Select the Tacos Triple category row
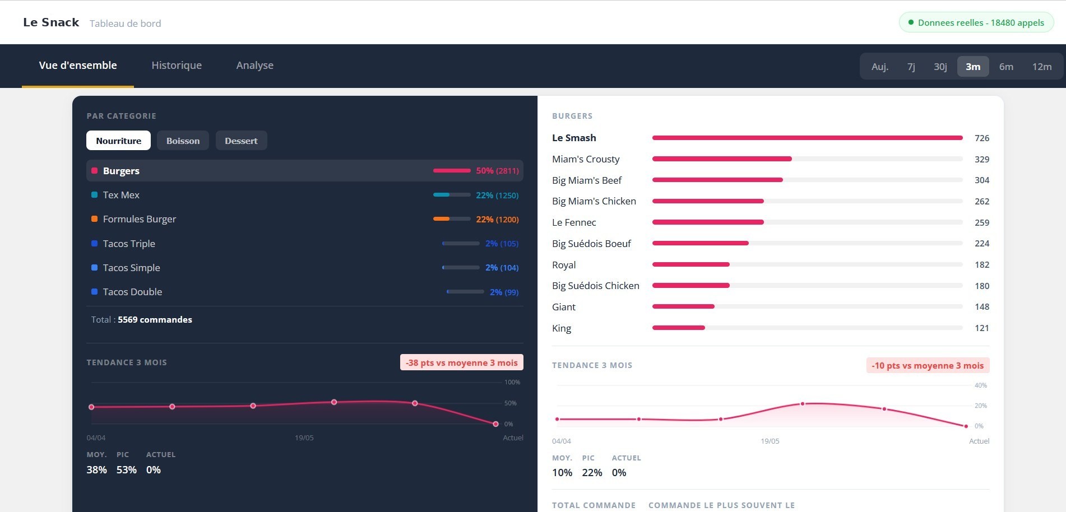1066x512 pixels. (x=305, y=244)
